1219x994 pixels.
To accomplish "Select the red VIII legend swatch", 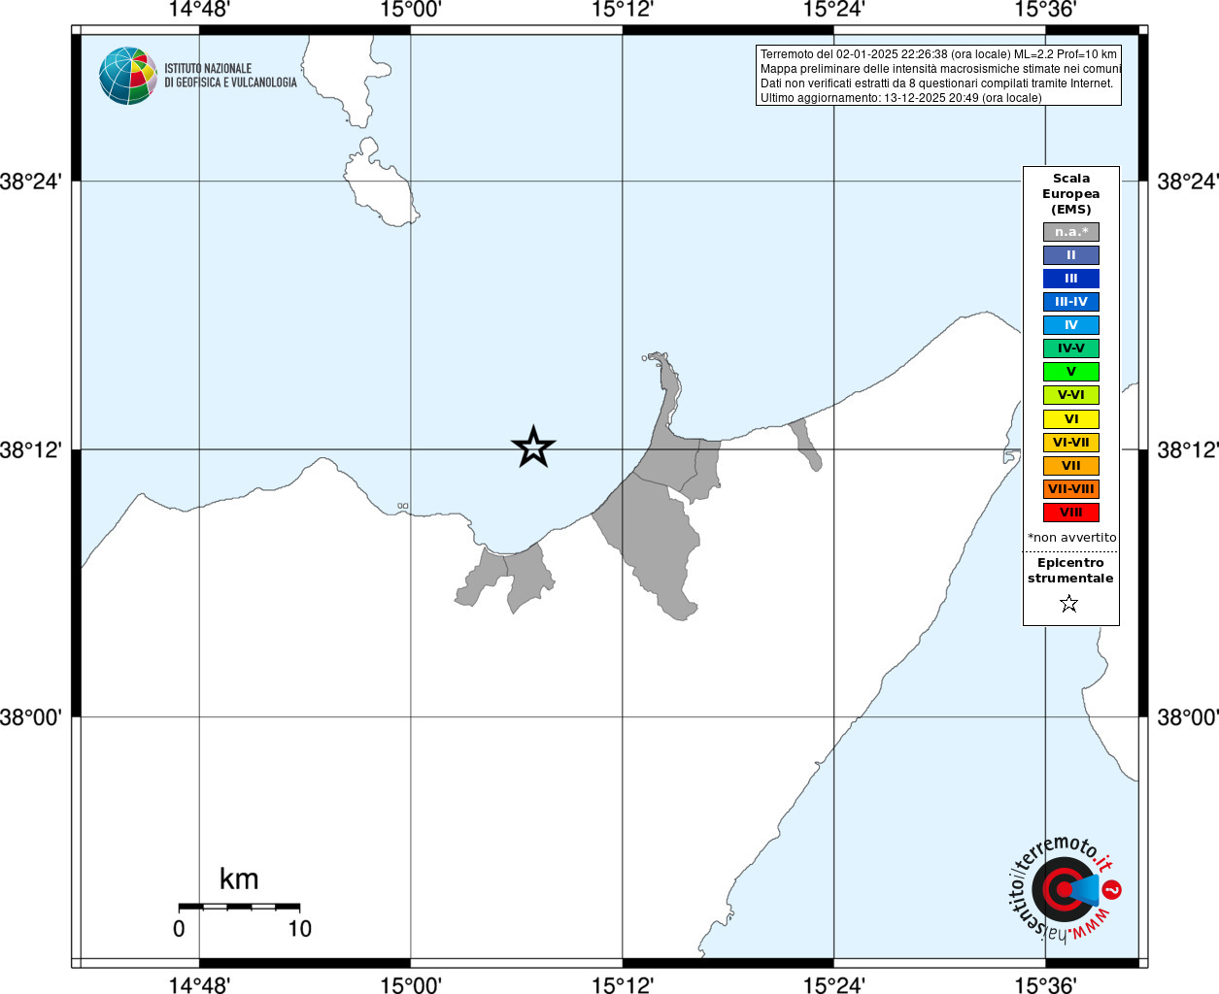I will pyautogui.click(x=1071, y=513).
